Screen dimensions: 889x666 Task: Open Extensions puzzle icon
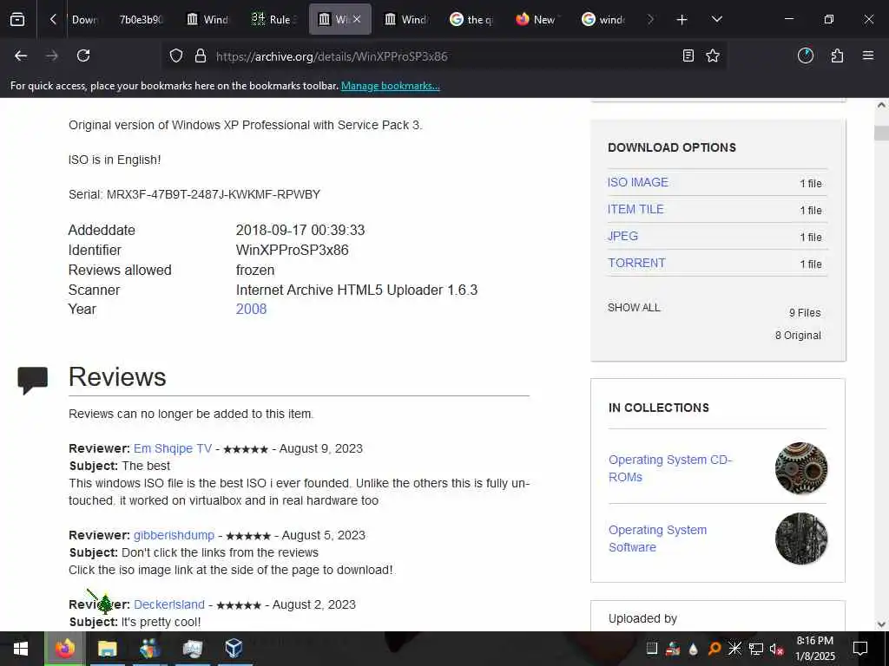tap(837, 55)
